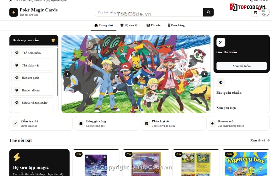
Task: Click the Bảo quản chuẩn title
Action: tap(229, 93)
